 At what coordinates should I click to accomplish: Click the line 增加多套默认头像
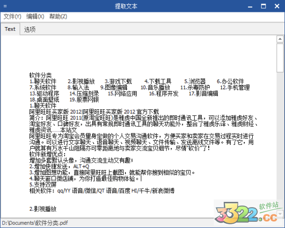point(81,160)
